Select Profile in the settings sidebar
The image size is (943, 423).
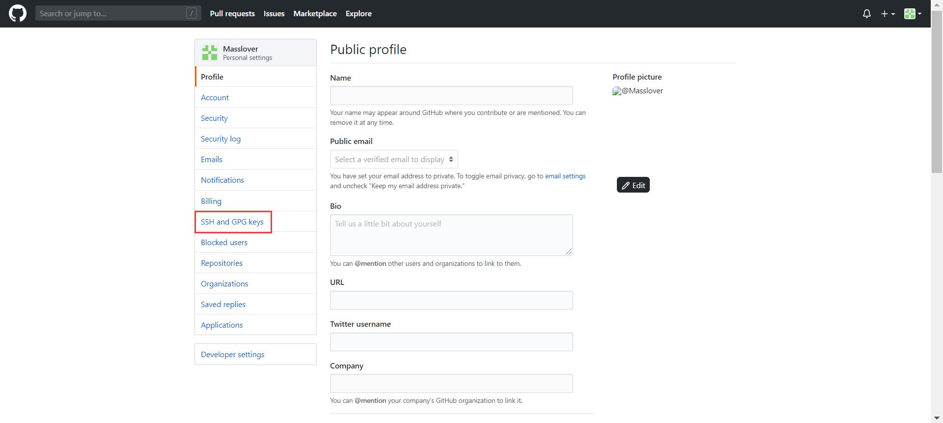[255, 77]
